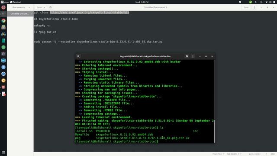Image resolution: width=277 pixels, height=156 pixels.
Task: Open the red video recorder dock icon
Action: [x=3, y=87]
